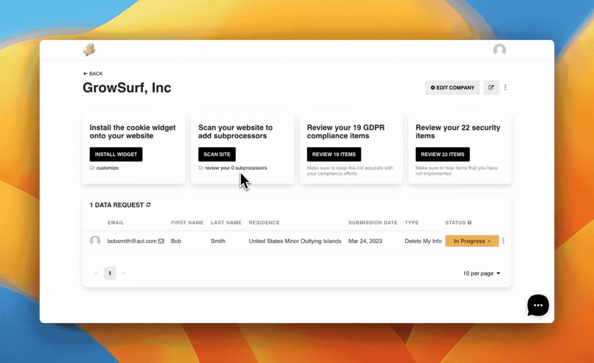Click the app logo in header
The width and height of the screenshot is (594, 363).
pos(89,49)
